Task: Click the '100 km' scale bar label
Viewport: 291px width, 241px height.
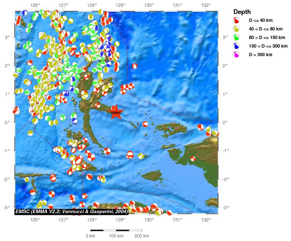Action: 116,236
